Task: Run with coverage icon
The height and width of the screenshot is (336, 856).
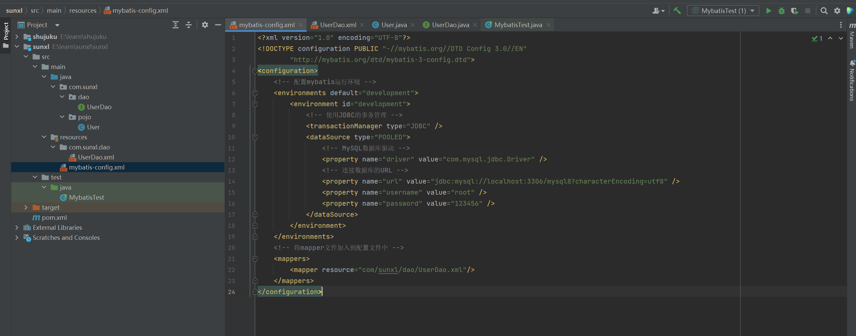Action: coord(795,11)
